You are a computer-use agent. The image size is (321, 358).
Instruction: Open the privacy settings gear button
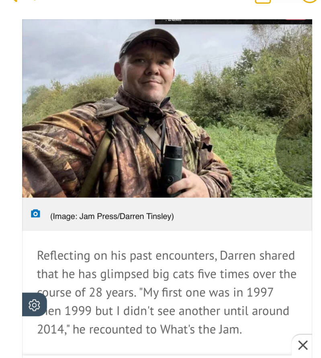[x=35, y=305]
